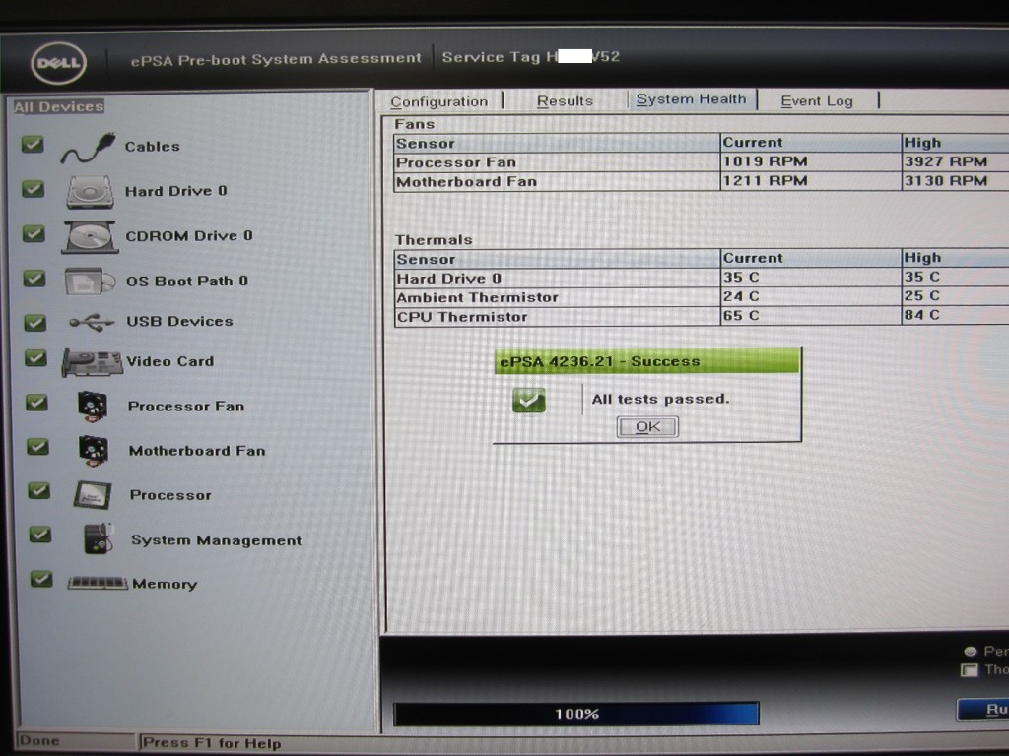Click OK in the Success dialog
This screenshot has height=756, width=1009.
coord(647,427)
